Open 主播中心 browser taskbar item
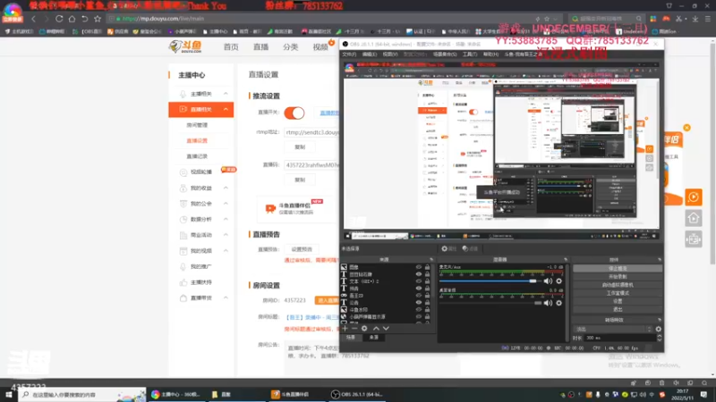The image size is (716, 402). pyautogui.click(x=176, y=395)
